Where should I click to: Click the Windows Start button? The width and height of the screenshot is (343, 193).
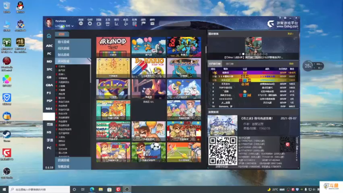coord(4,189)
